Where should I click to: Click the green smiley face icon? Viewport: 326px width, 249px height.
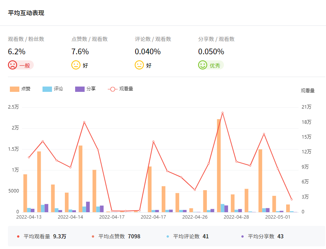(x=203, y=65)
